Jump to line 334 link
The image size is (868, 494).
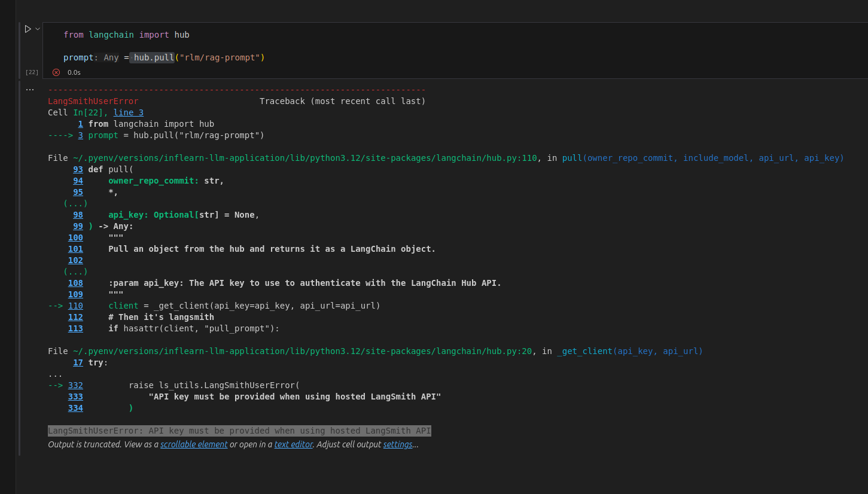tap(76, 408)
